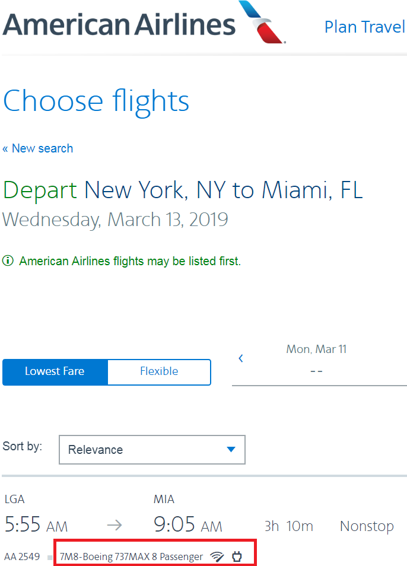The image size is (407, 566).
Task: Go to previous dates with left chevron
Action: (x=241, y=358)
